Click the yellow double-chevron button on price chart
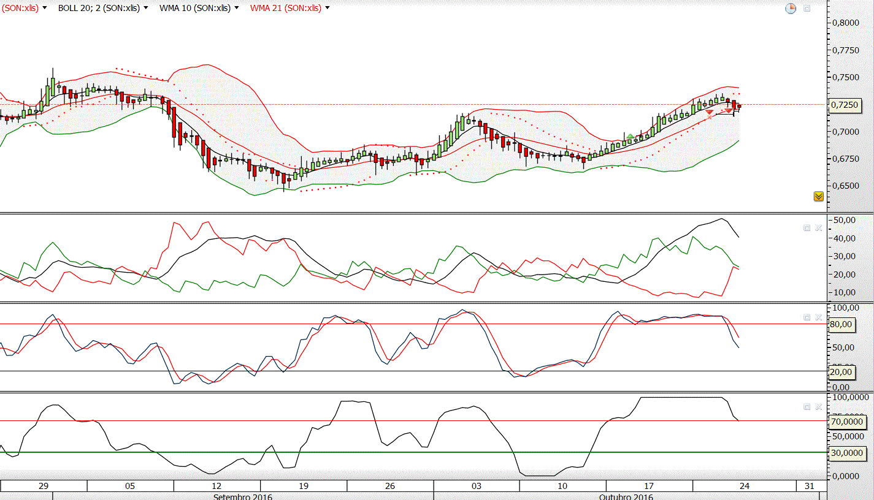The height and width of the screenshot is (500, 874). 818,196
